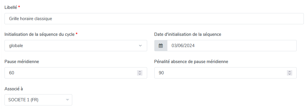The height and width of the screenshot is (109, 308).
Task: Click the Libellé label
Action: pyautogui.click(x=11, y=7)
